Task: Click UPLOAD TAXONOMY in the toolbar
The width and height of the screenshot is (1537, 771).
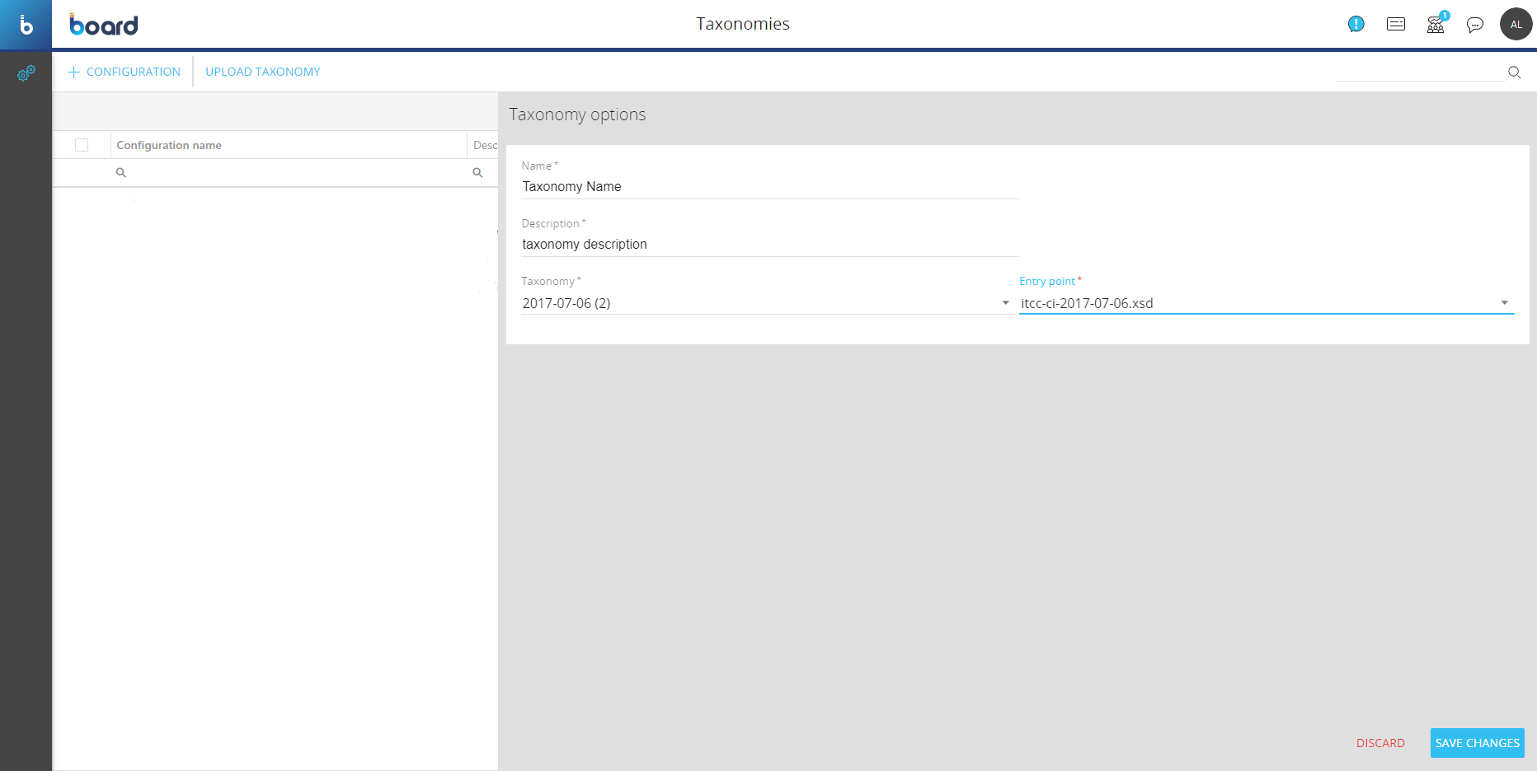Action: (262, 72)
